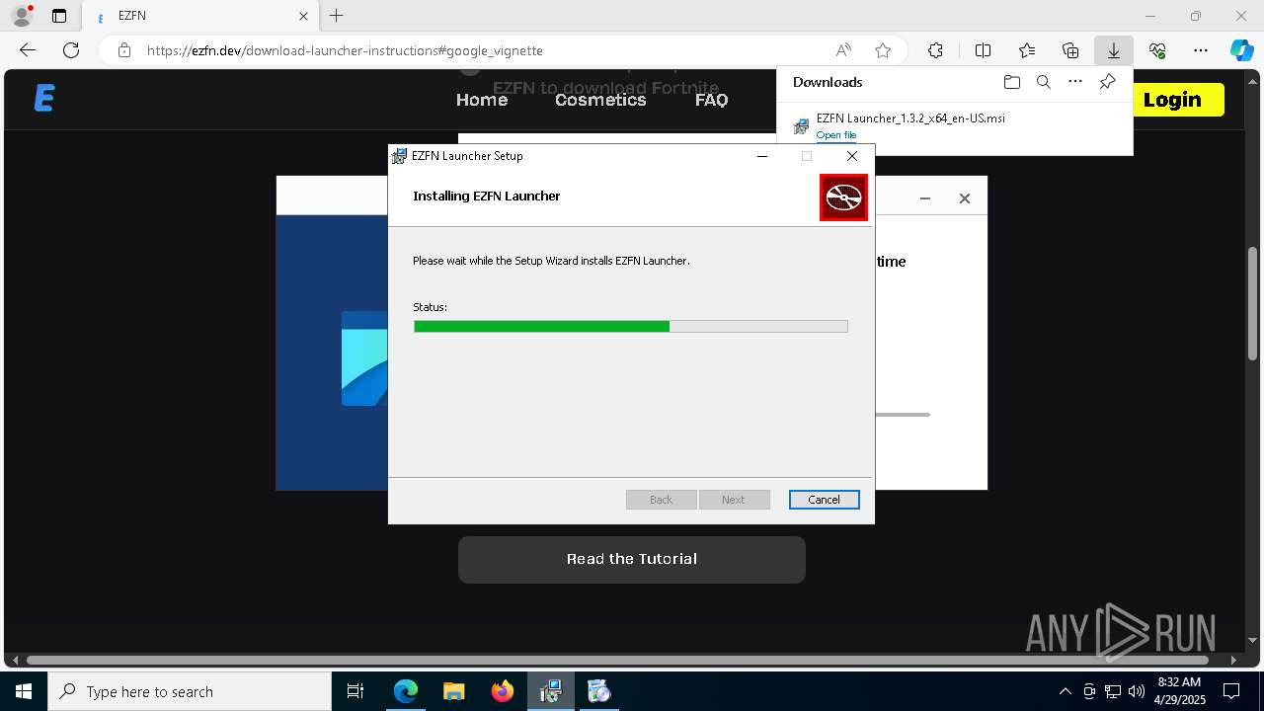Search downloads using magnifier icon
The height and width of the screenshot is (711, 1264).
tap(1043, 82)
